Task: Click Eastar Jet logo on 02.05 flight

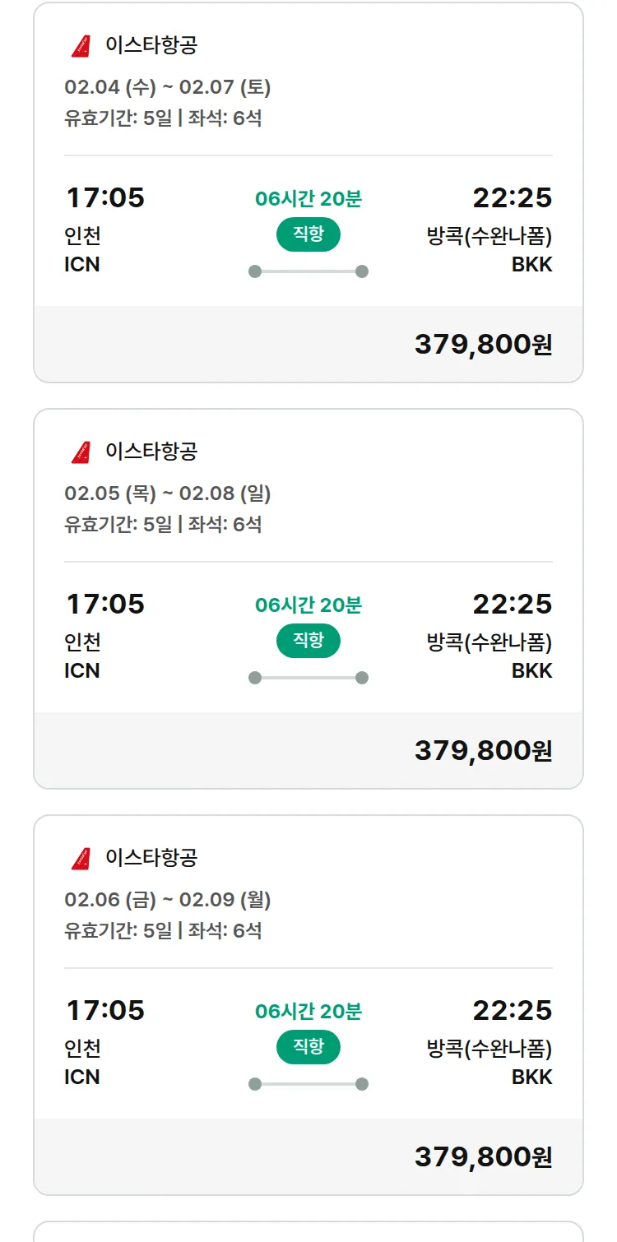Action: pos(81,452)
